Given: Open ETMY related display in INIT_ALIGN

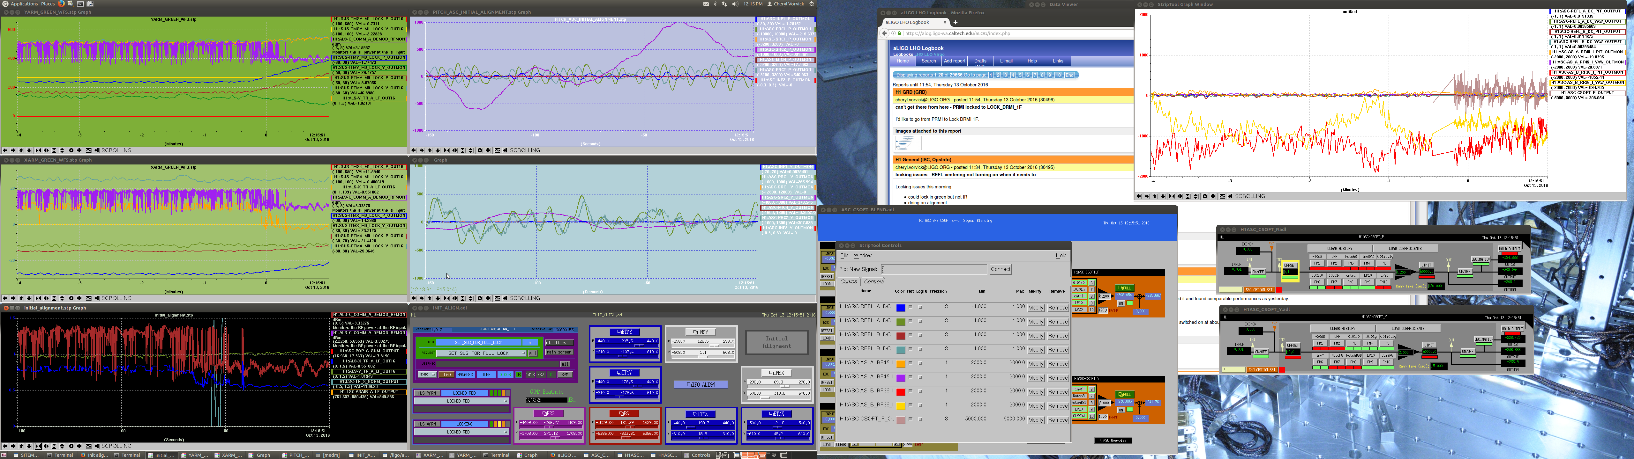Looking at the screenshot, I should pos(625,331).
